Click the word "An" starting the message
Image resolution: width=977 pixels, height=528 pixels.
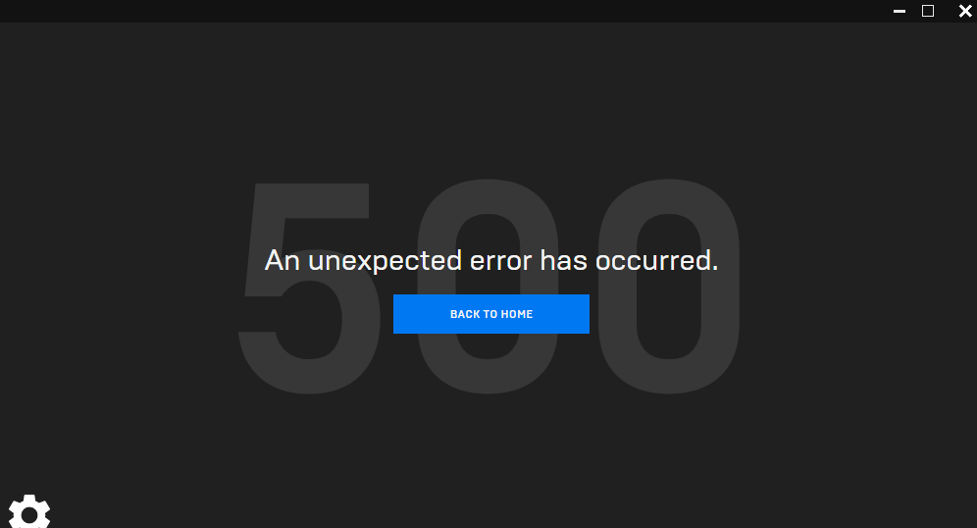pyautogui.click(x=283, y=261)
